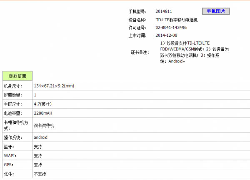The height and width of the screenshot is (180, 250).
Task: Click the 屏幕数量 row label
Action: (x=13, y=95)
